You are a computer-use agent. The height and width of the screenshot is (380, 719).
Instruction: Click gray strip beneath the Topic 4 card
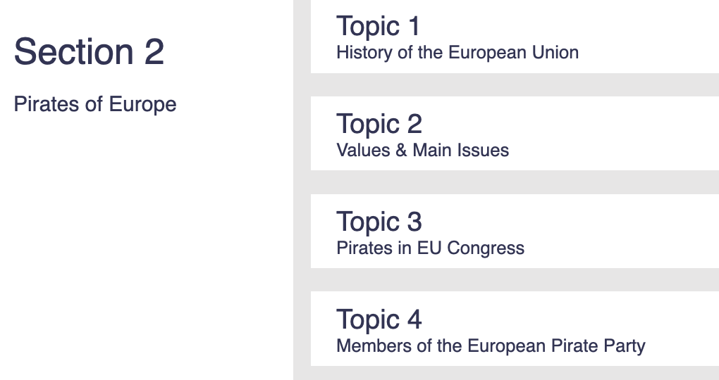[515, 373]
